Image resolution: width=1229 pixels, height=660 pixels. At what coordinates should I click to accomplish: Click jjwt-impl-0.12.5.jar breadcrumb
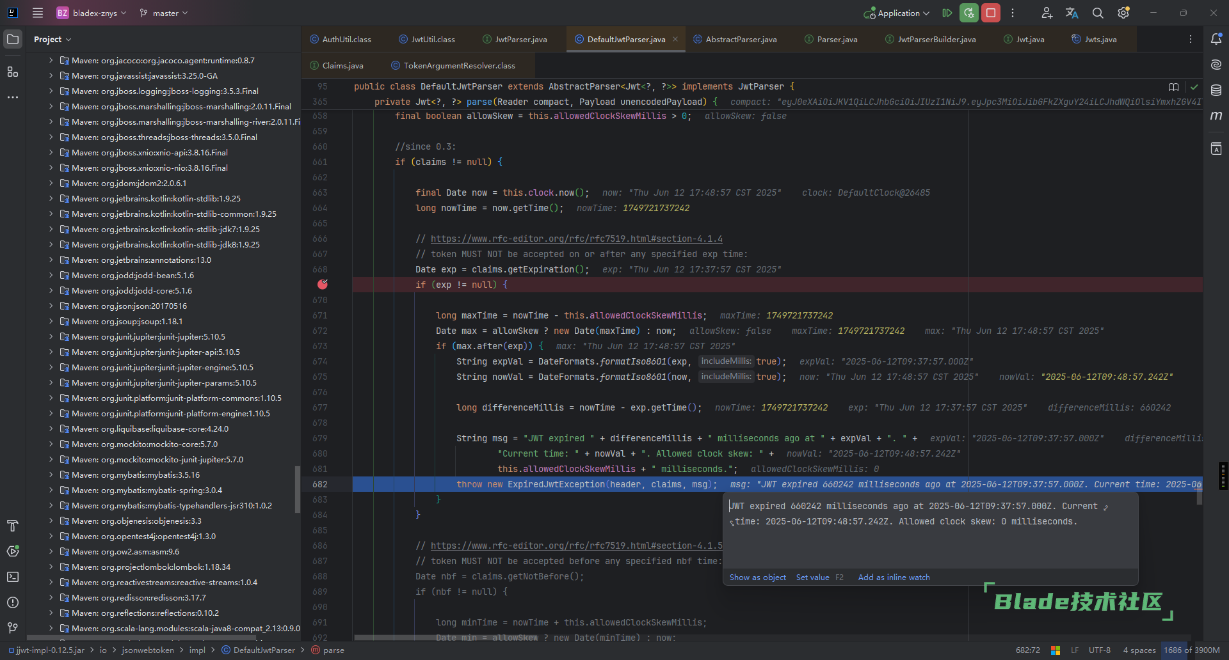click(46, 650)
